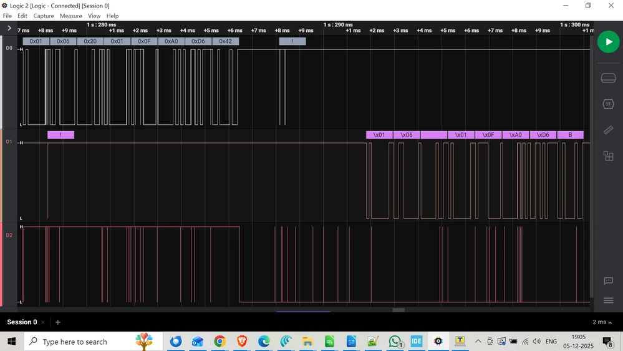Open the Capture menu
Image resolution: width=623 pixels, height=351 pixels.
(x=43, y=16)
